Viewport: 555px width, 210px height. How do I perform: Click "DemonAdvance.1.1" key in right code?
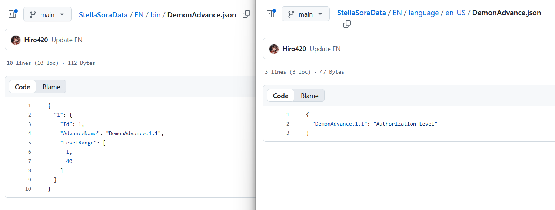[x=340, y=124]
